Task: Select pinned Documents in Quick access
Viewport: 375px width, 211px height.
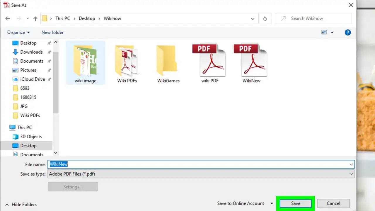Action: 32,61
